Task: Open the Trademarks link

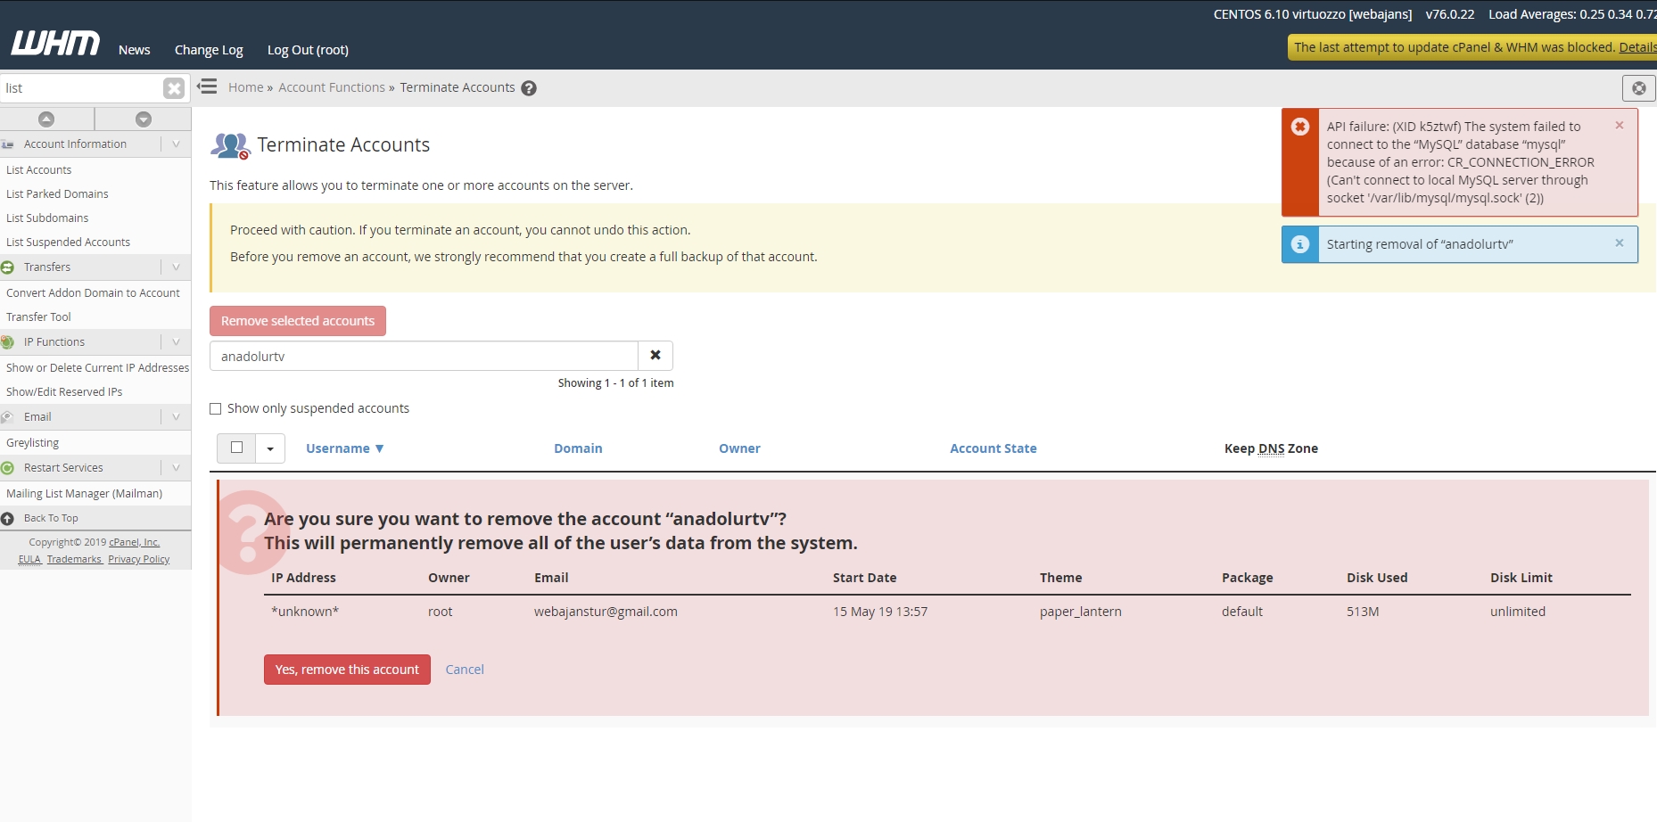Action: click(74, 560)
